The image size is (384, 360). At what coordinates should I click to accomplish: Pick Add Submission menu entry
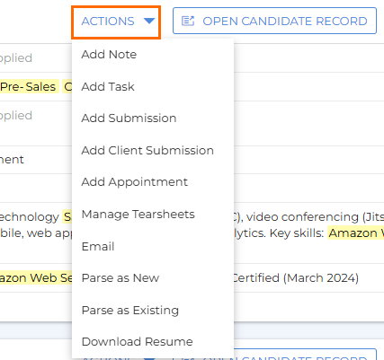click(x=129, y=119)
